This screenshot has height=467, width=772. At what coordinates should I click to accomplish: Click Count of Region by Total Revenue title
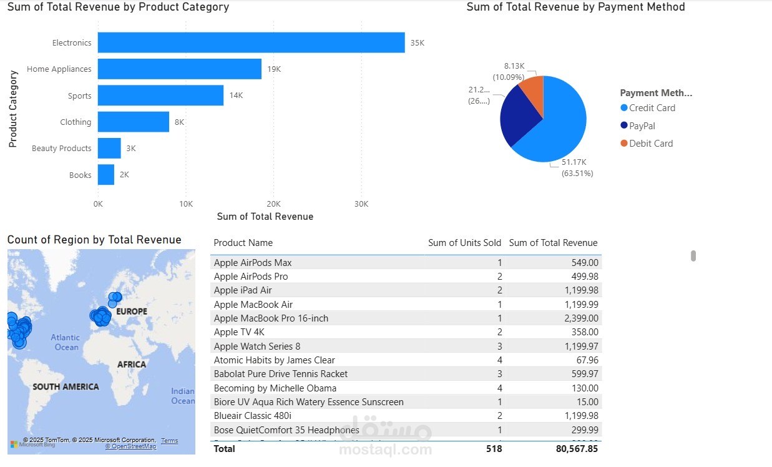pos(94,240)
